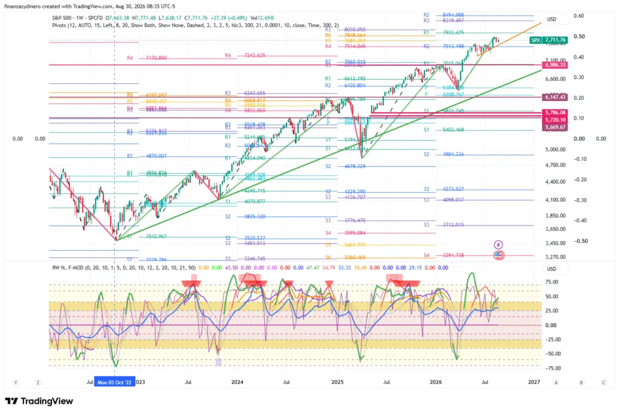Select the 6,986.33 horizontal line price label
Screen dimensions: 619x414
pyautogui.click(x=555, y=65)
